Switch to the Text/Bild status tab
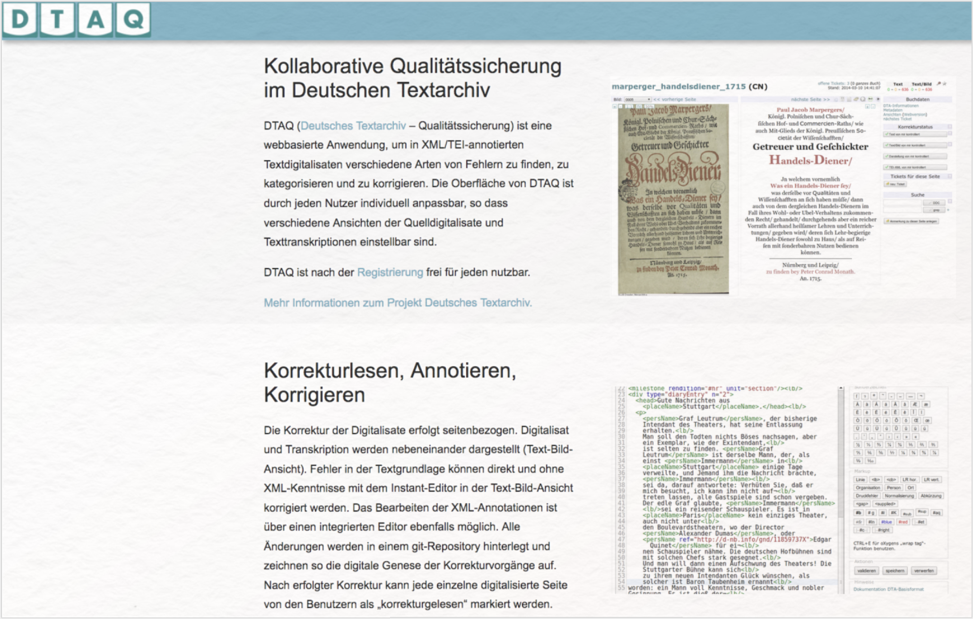973x619 pixels. click(x=922, y=84)
